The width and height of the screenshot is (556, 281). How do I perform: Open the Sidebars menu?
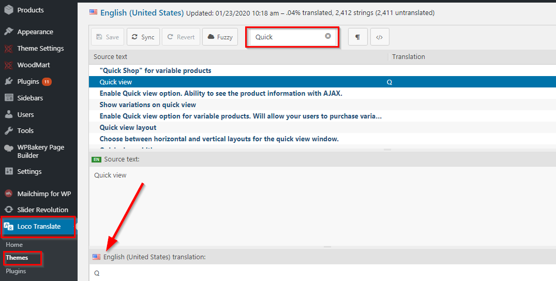30,98
